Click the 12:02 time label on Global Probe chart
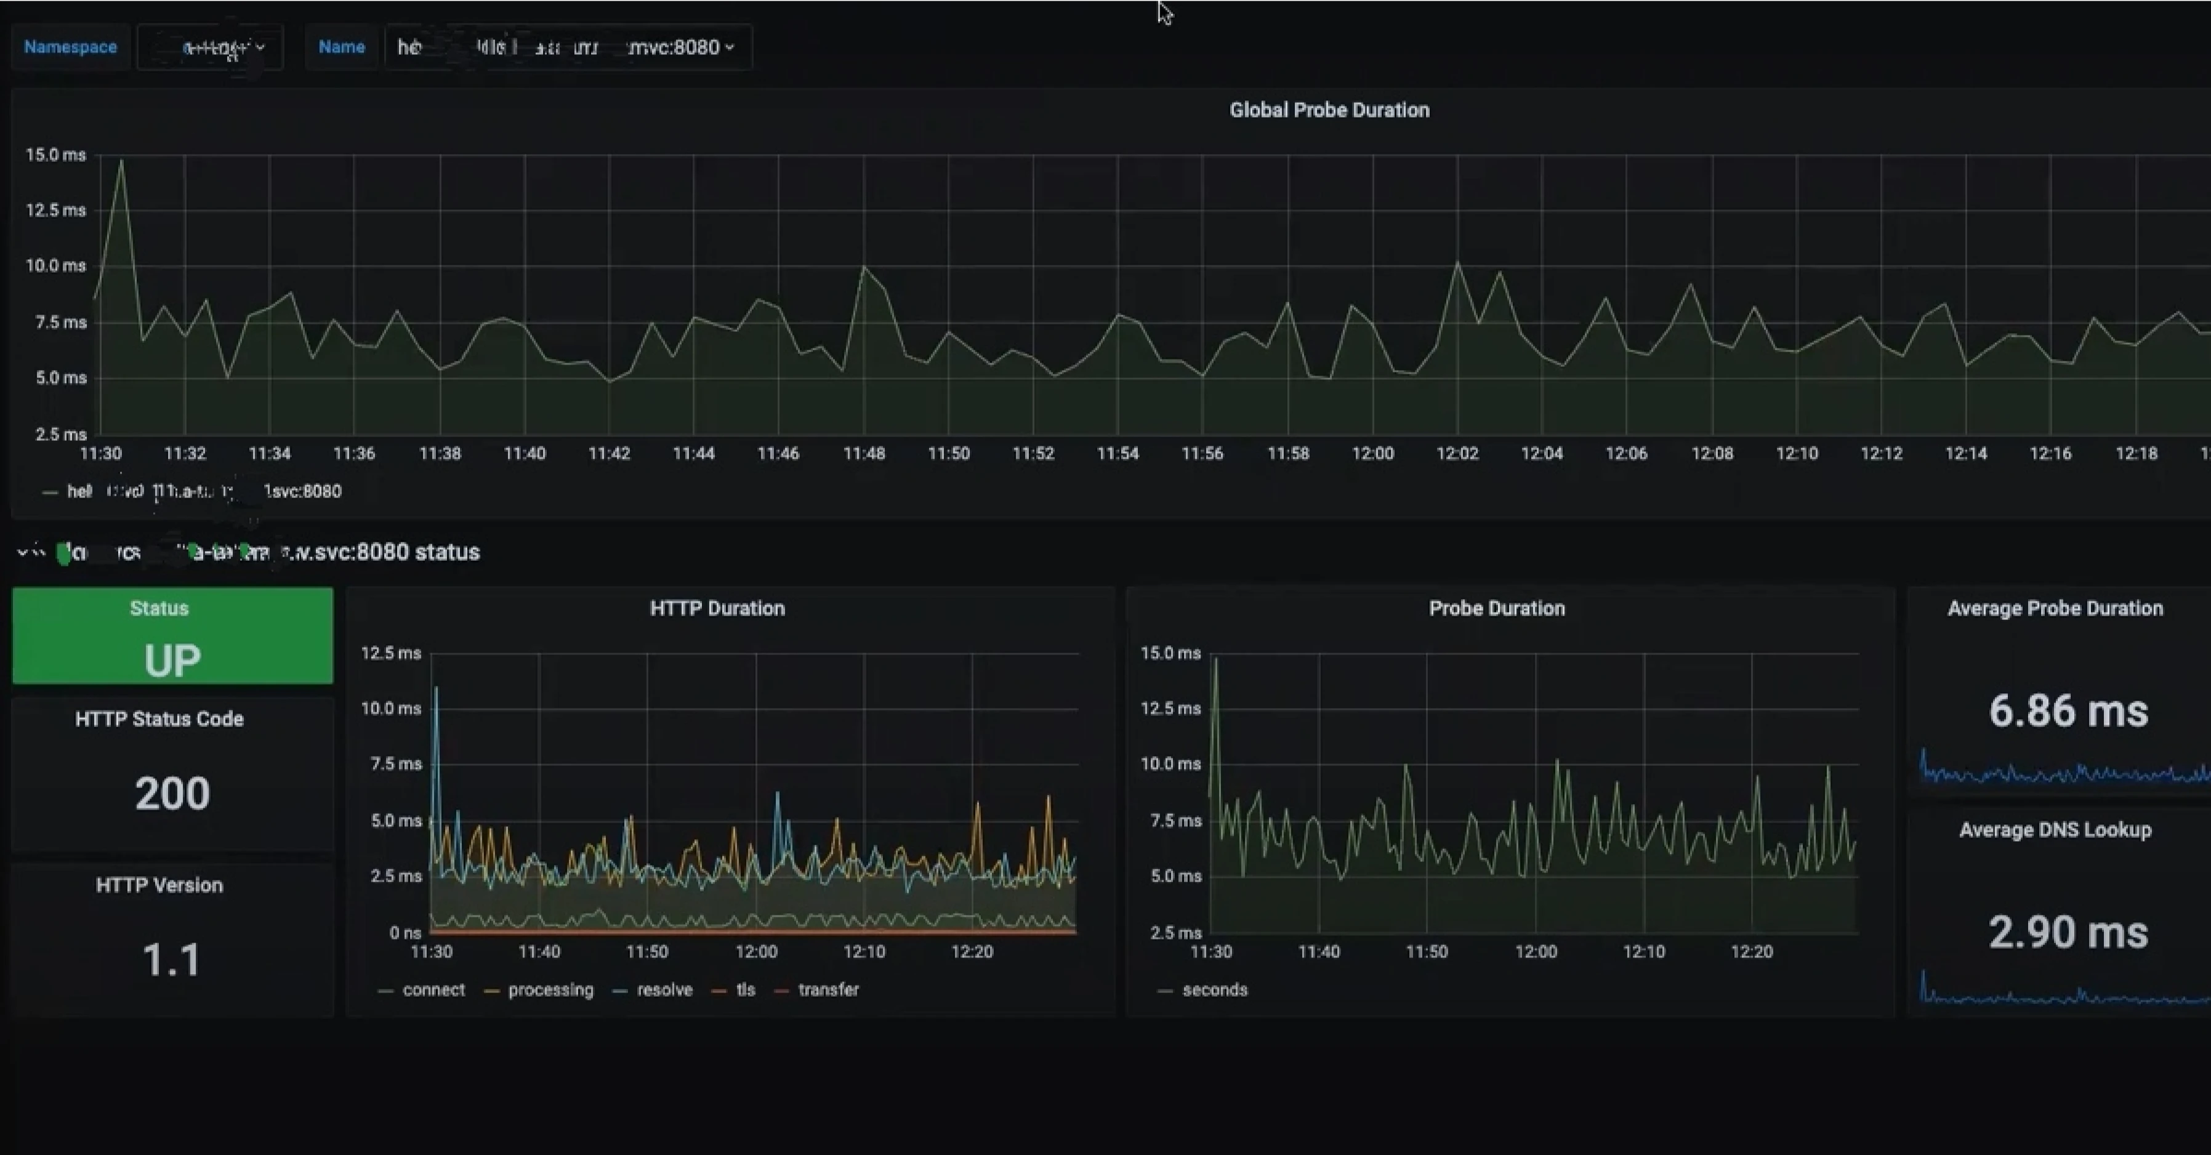This screenshot has height=1155, width=2211. 1457,454
